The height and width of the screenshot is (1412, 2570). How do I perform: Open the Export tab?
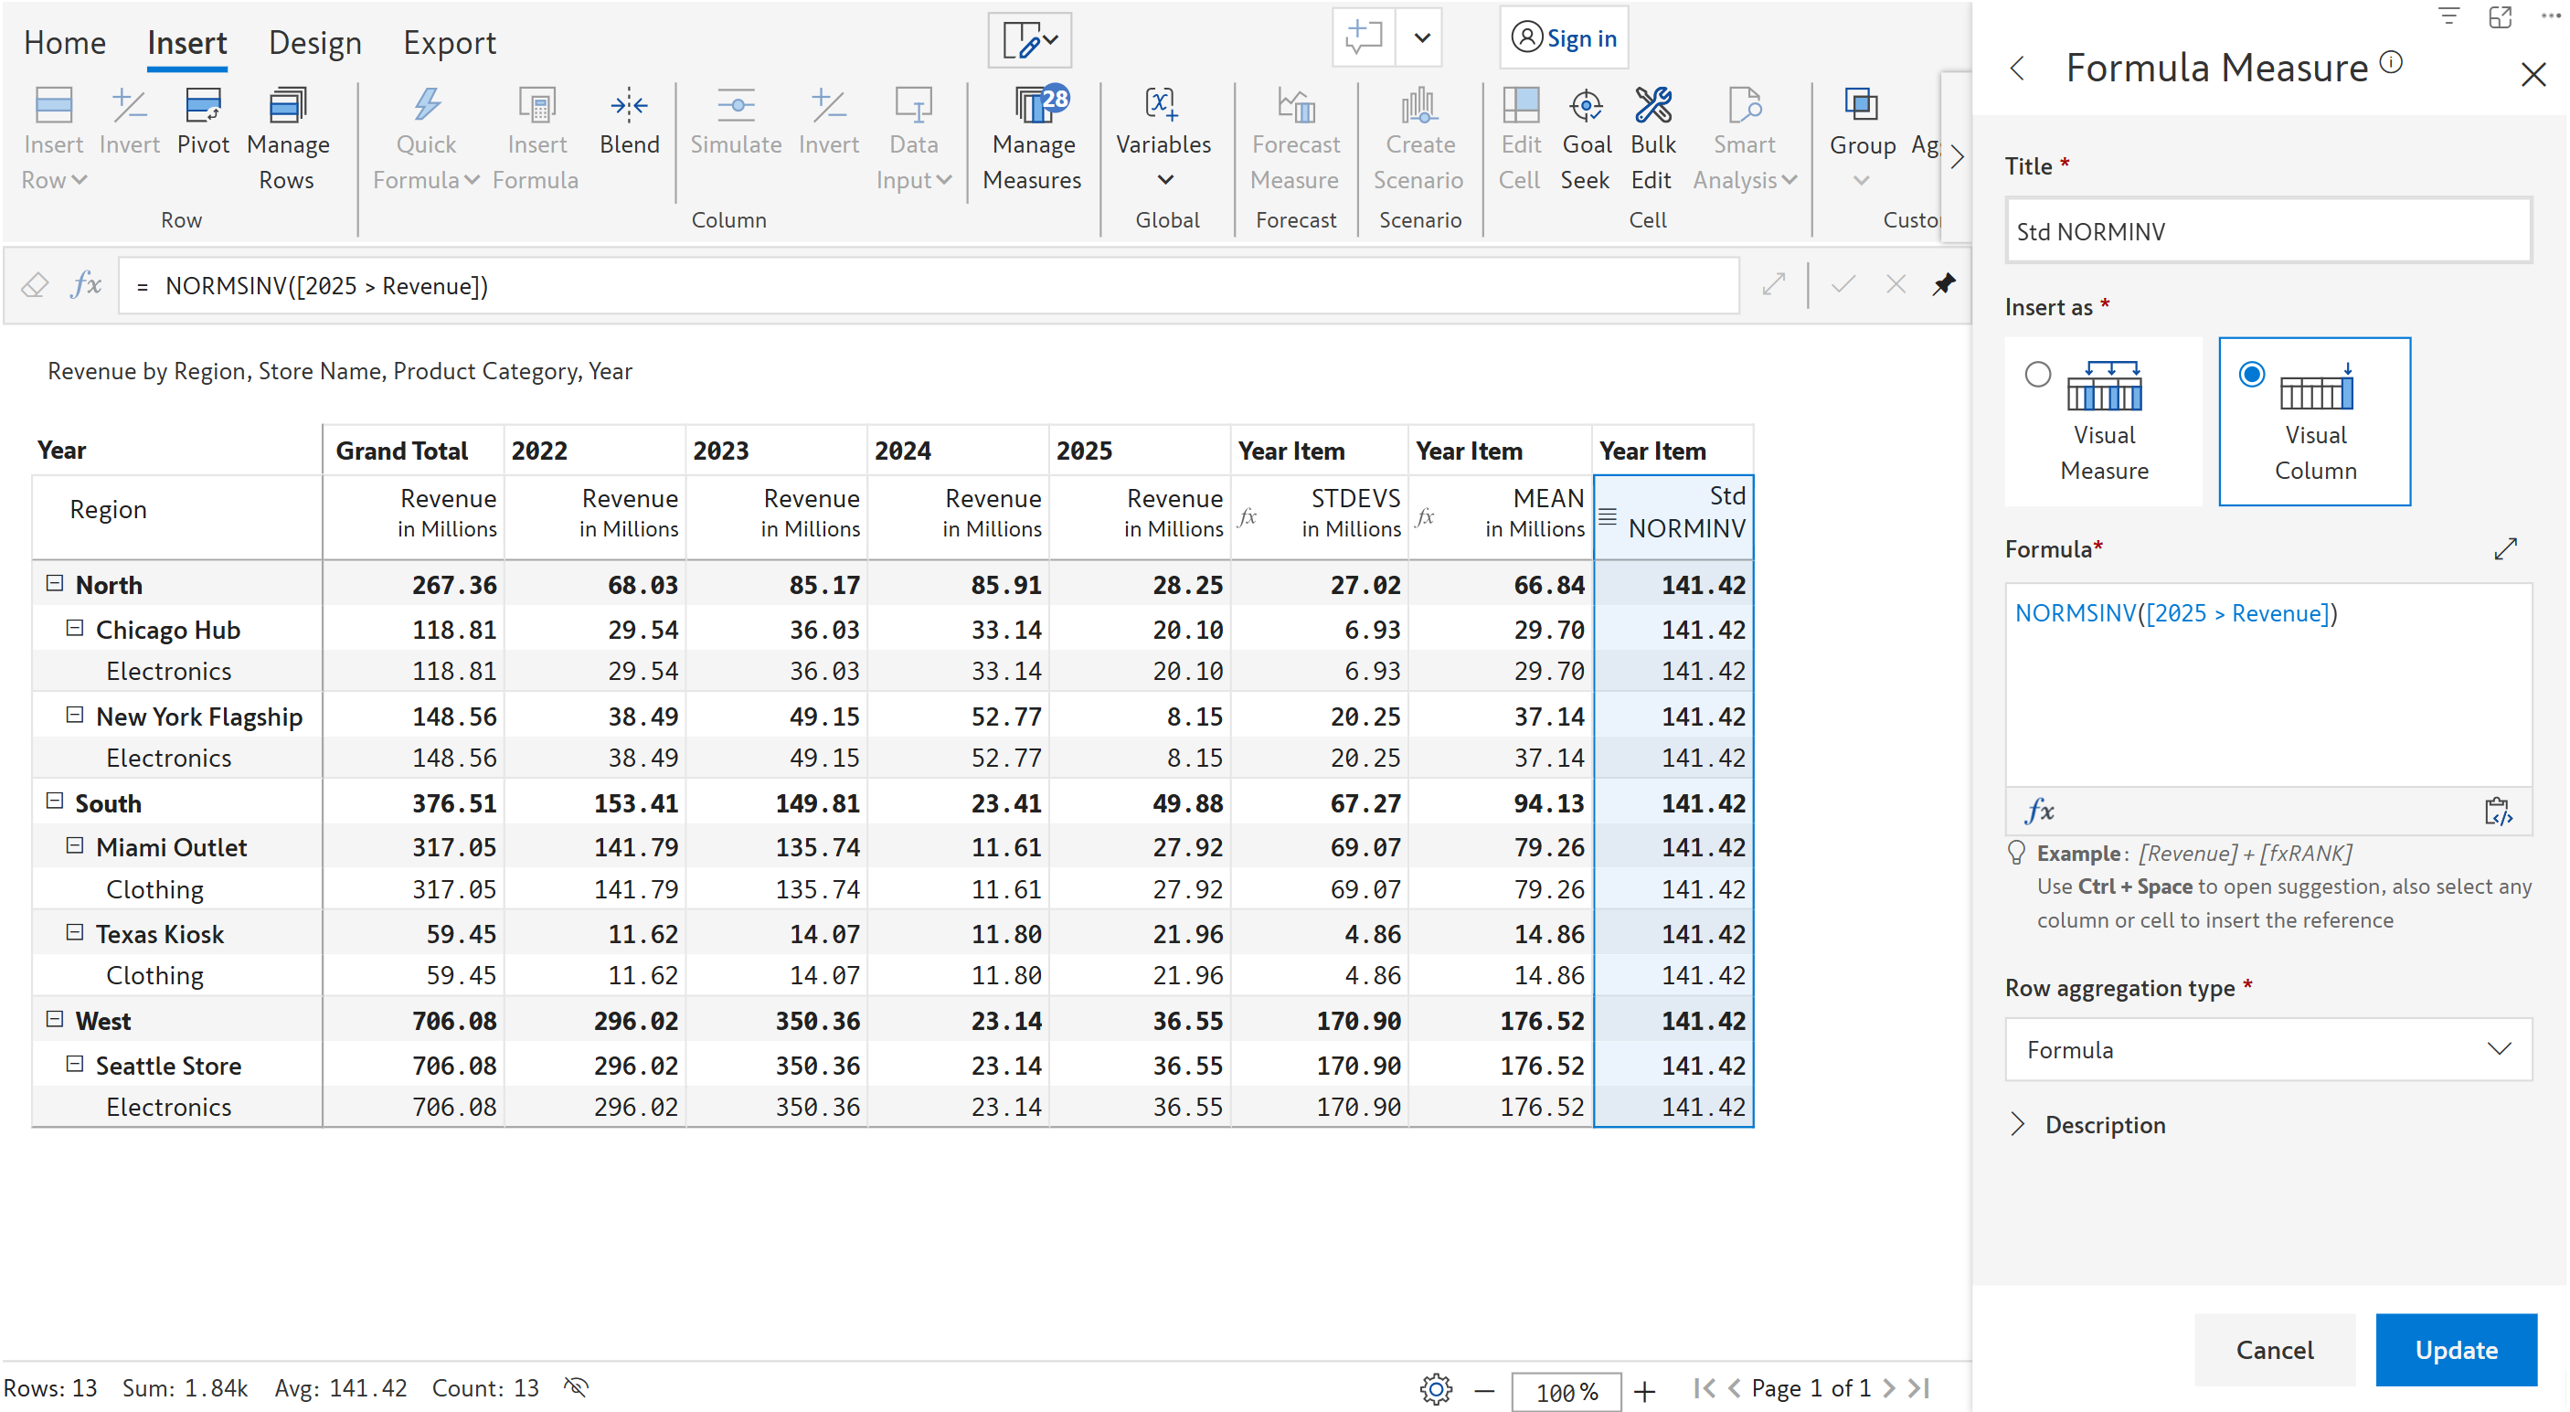pyautogui.click(x=449, y=43)
